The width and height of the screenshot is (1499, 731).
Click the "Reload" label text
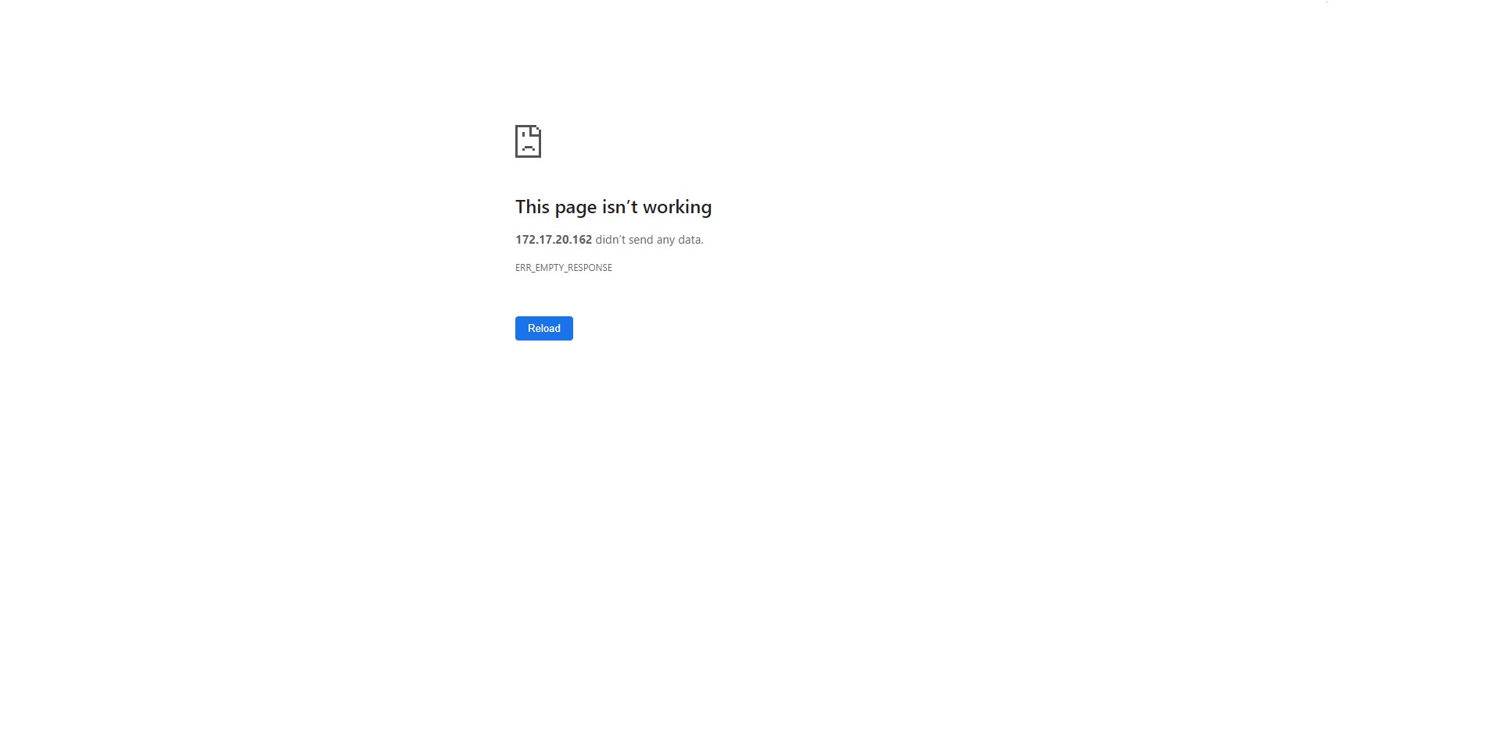tap(544, 328)
